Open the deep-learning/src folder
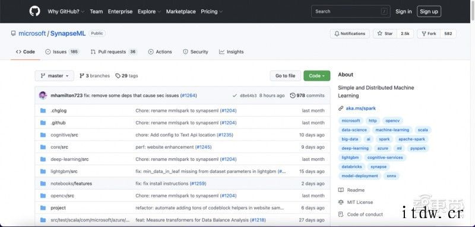475x227 pixels. click(69, 159)
